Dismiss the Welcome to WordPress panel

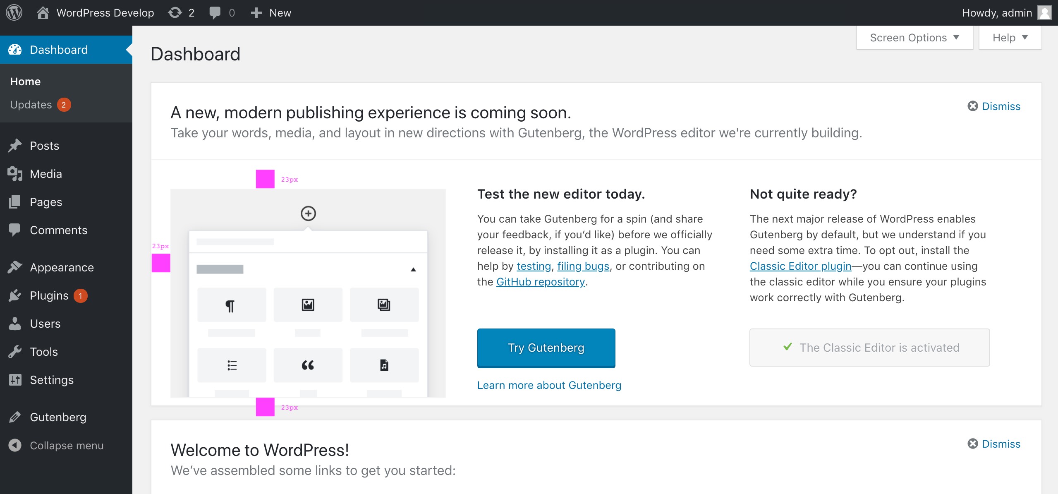pyautogui.click(x=994, y=444)
